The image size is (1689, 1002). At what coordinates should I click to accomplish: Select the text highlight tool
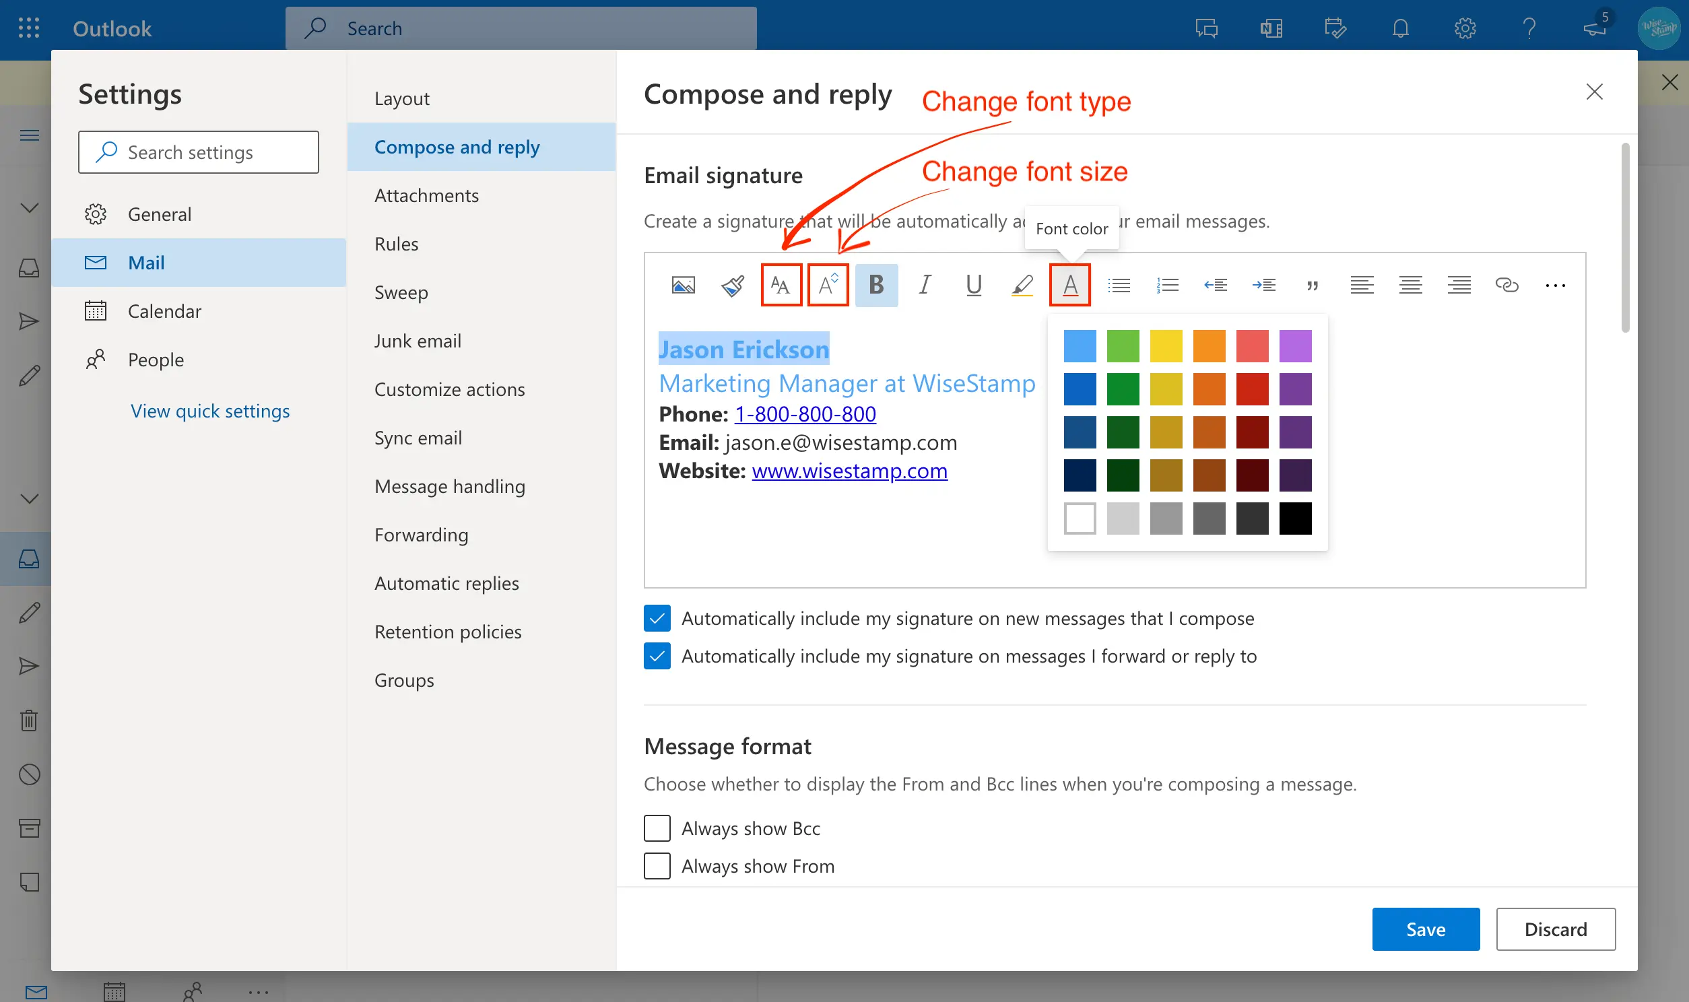coord(1022,284)
